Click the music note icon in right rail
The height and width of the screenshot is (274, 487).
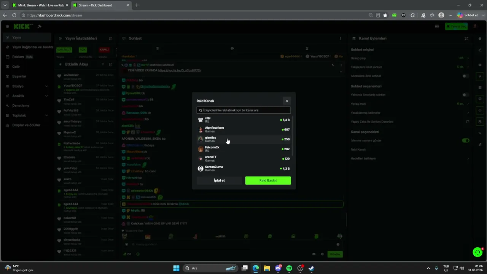point(480,144)
